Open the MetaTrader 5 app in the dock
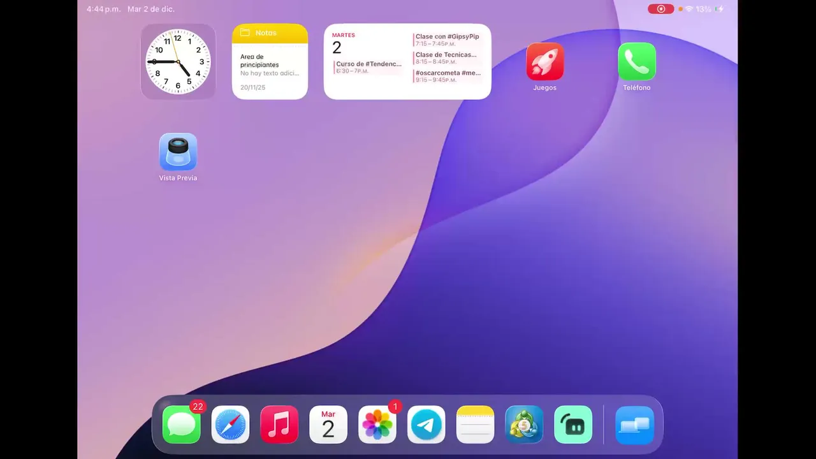This screenshot has height=459, width=816. (524, 425)
